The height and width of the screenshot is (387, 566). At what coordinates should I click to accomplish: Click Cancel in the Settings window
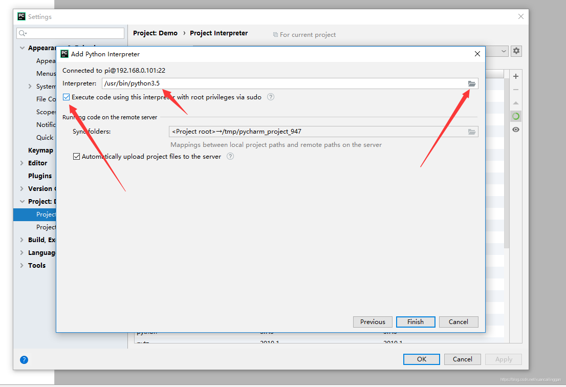coord(463,359)
